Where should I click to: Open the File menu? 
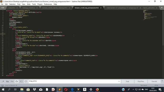click(2, 4)
